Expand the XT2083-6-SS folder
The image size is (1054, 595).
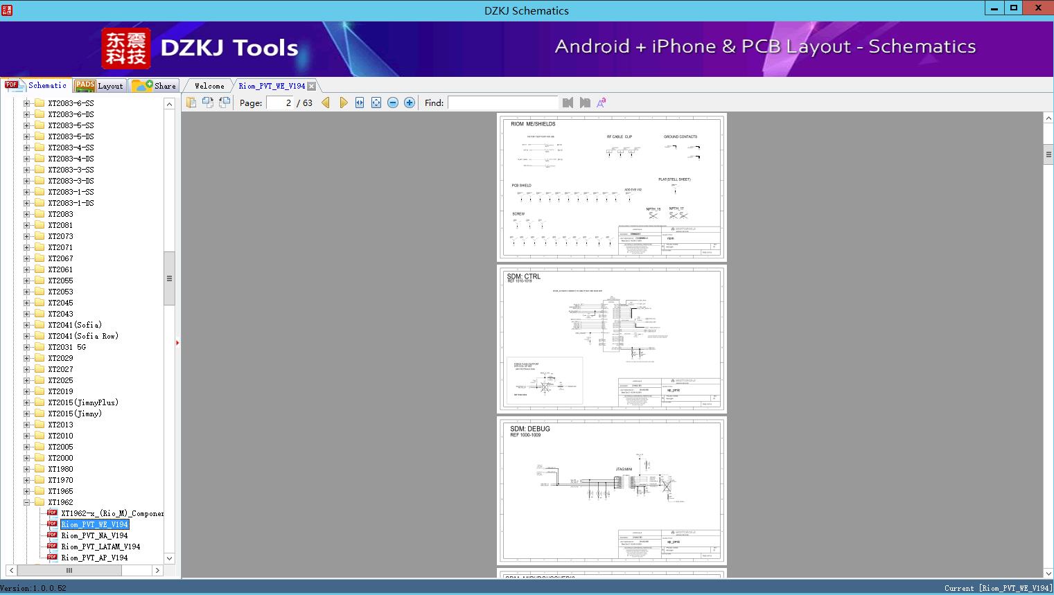coord(27,103)
